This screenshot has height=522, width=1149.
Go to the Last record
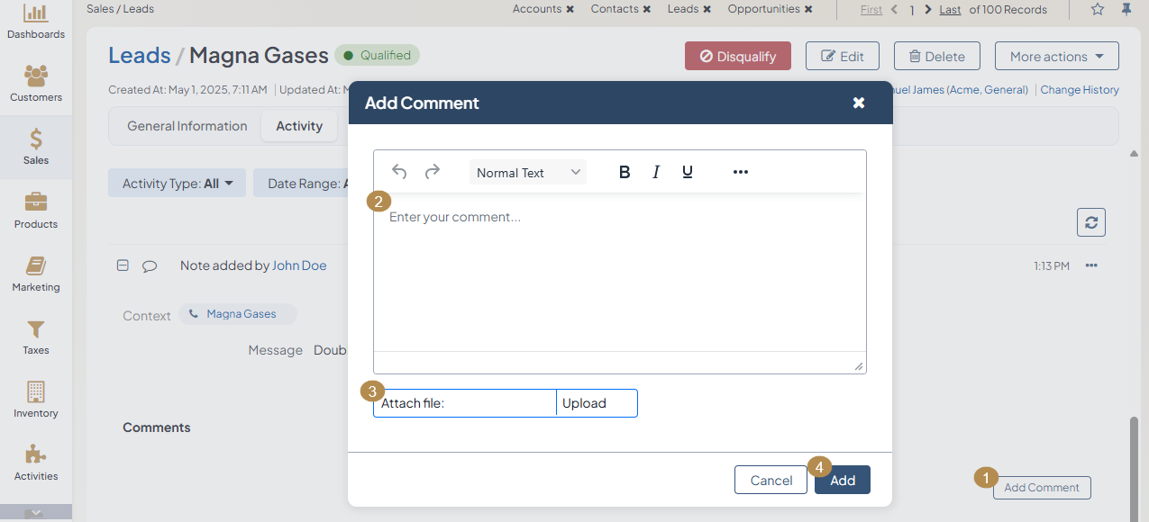coord(950,10)
